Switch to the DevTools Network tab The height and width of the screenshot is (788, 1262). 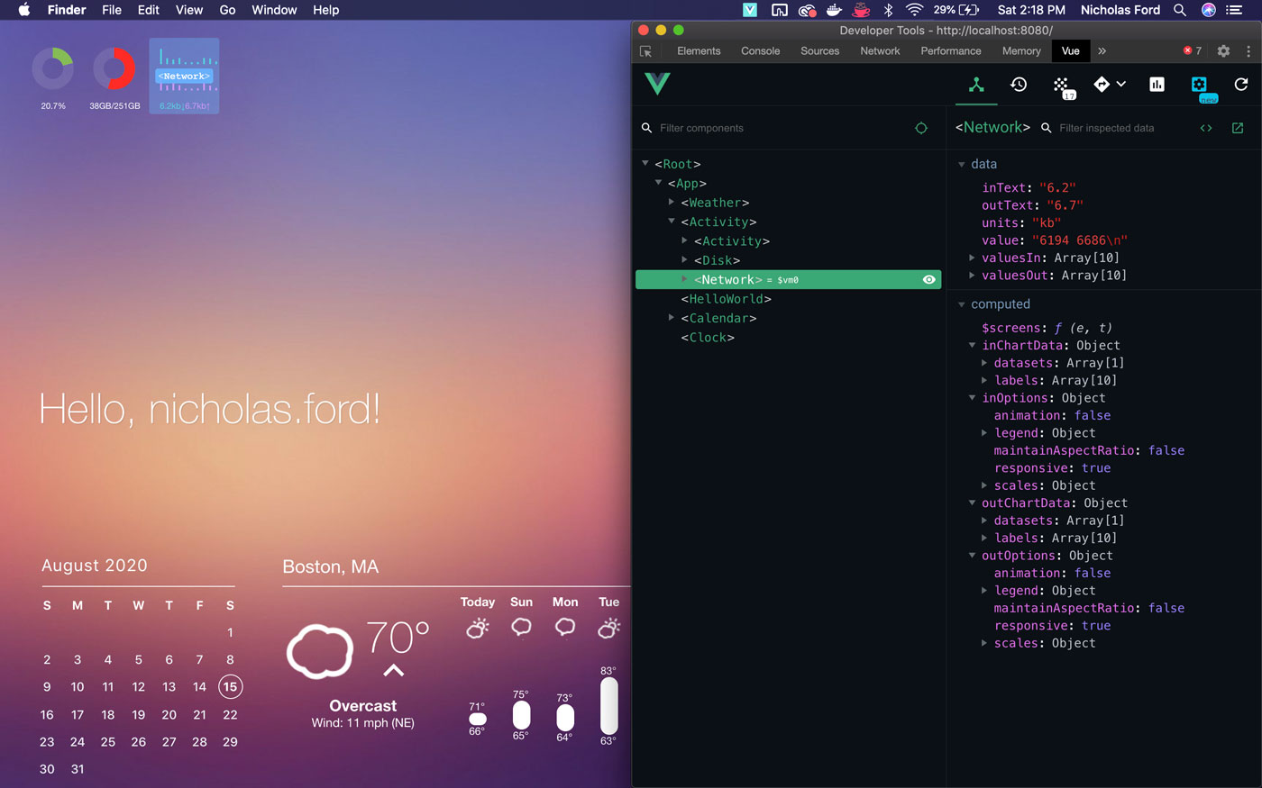(880, 51)
